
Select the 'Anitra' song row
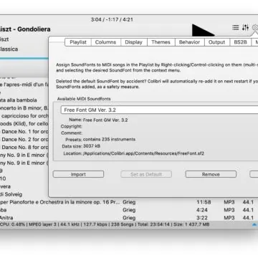pyautogui.click(x=129, y=218)
